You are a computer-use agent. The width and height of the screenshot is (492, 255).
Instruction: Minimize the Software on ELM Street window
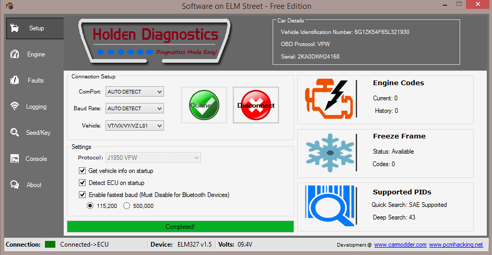(x=445, y=4)
